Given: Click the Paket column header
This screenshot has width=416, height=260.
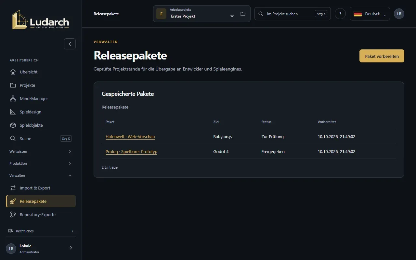Looking at the screenshot, I should 110,122.
